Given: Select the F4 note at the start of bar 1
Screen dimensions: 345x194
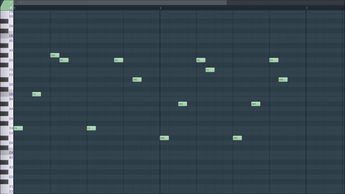Looking at the screenshot, I should coord(18,128).
